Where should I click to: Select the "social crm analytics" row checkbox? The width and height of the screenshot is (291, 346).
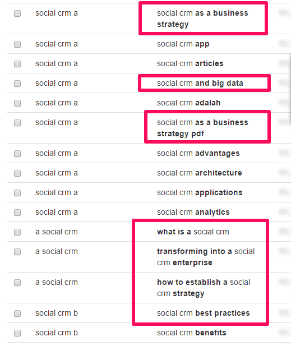[17, 213]
